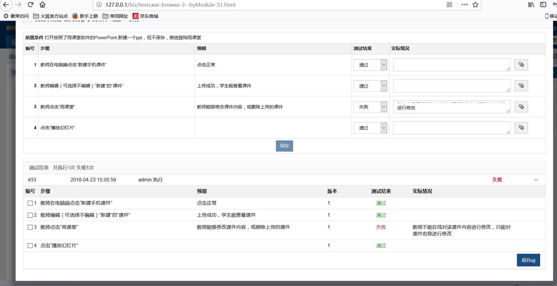Check result row 1 新建手机课件 checkbox
The image size is (557, 286).
tap(30, 203)
